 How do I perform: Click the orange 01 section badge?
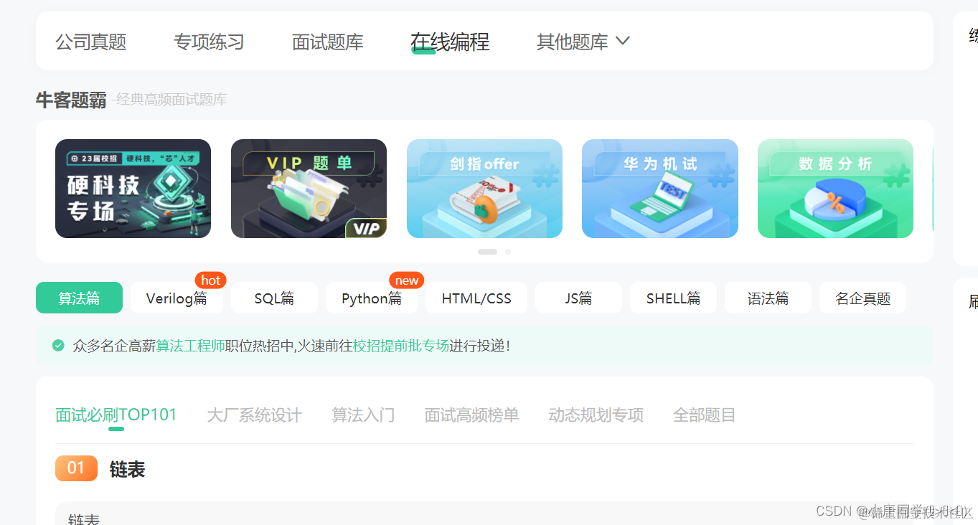[76, 468]
